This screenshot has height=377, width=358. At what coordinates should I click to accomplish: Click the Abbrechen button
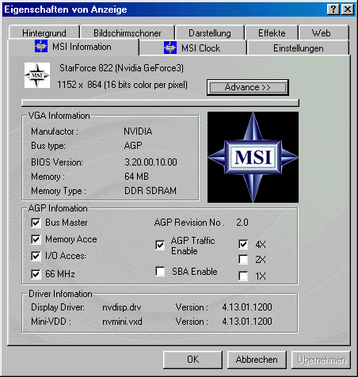click(257, 360)
